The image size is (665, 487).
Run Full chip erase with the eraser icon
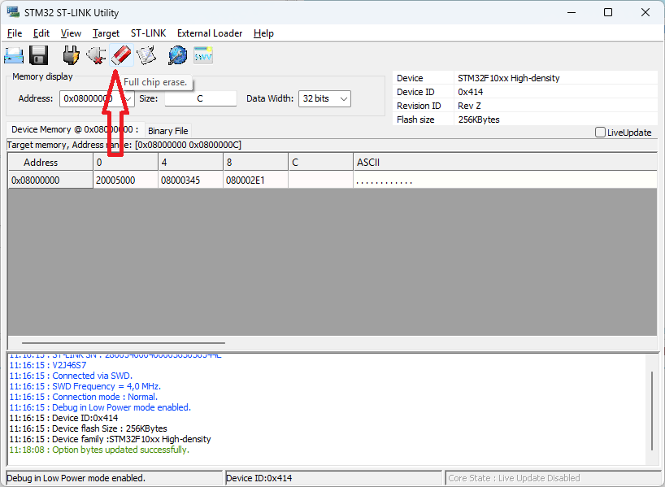(x=122, y=55)
